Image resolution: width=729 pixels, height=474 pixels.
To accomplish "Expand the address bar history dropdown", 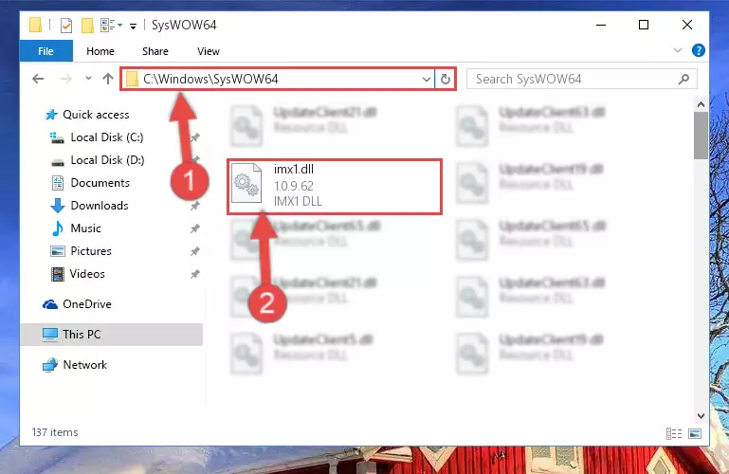I will tap(426, 79).
